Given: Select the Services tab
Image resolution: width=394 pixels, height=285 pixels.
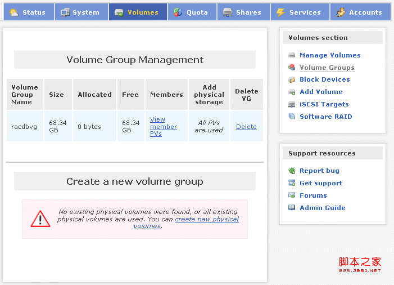Looking at the screenshot, I should click(300, 12).
